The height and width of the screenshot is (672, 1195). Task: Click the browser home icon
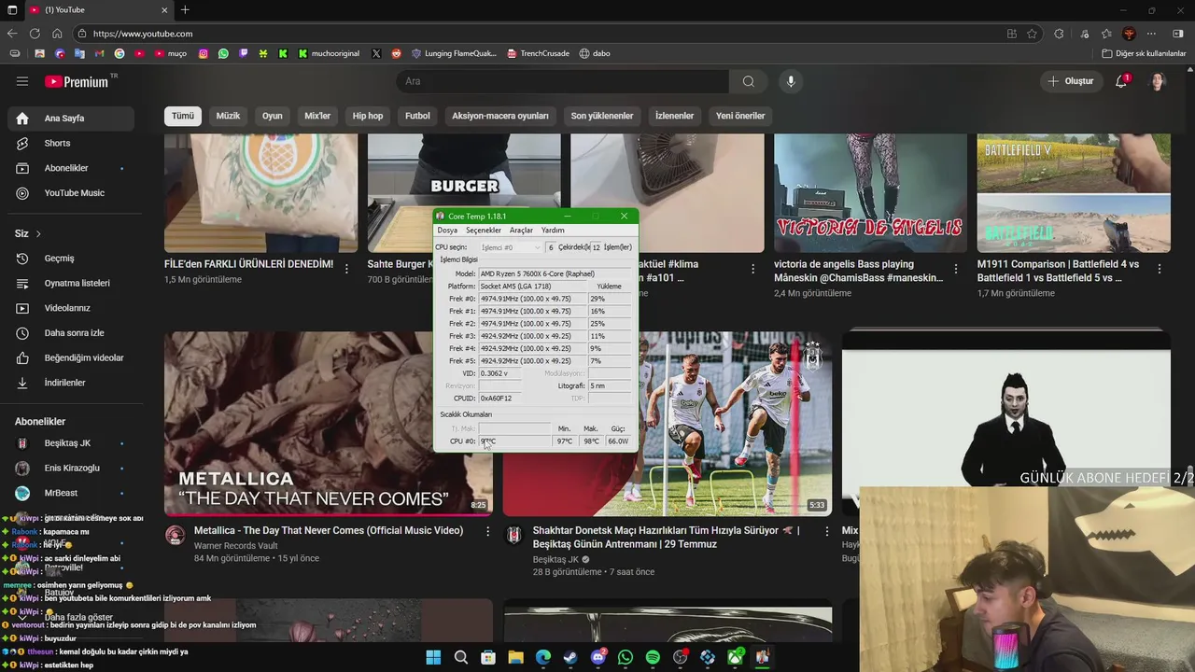[57, 34]
